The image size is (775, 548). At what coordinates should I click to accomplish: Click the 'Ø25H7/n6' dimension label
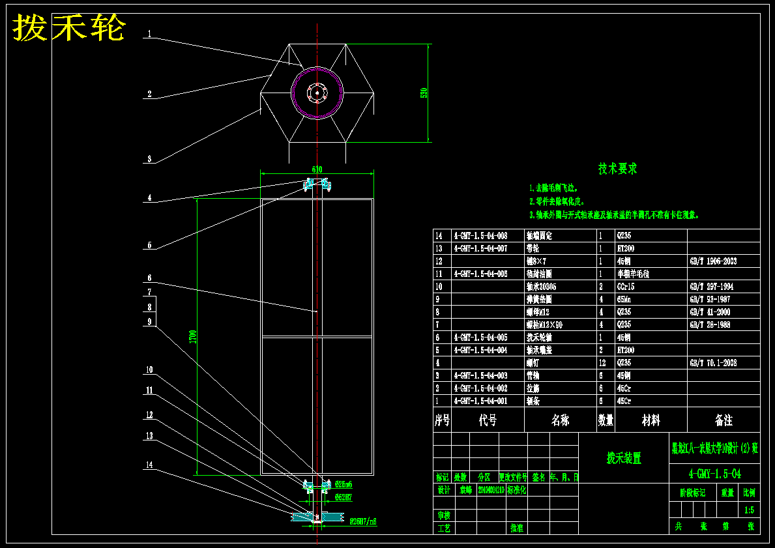pos(363,521)
